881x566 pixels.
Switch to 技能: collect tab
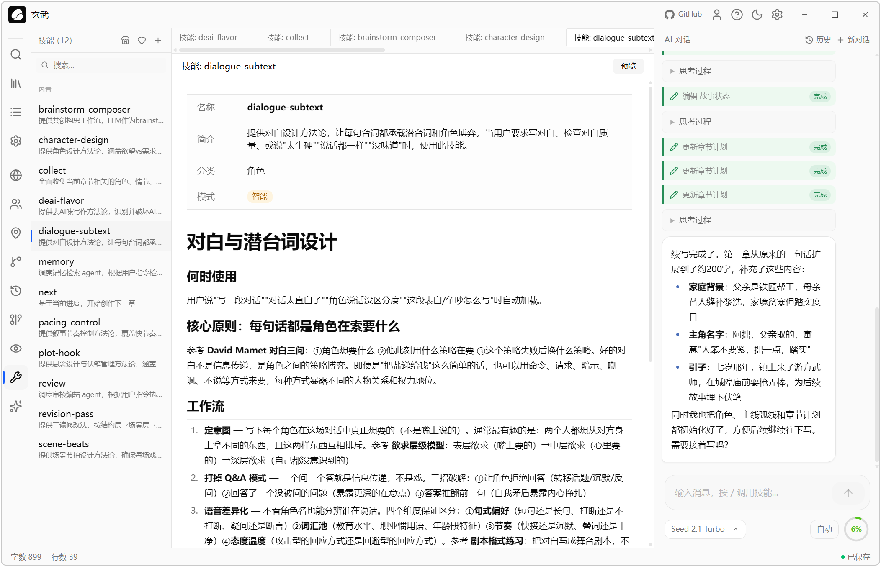click(288, 38)
